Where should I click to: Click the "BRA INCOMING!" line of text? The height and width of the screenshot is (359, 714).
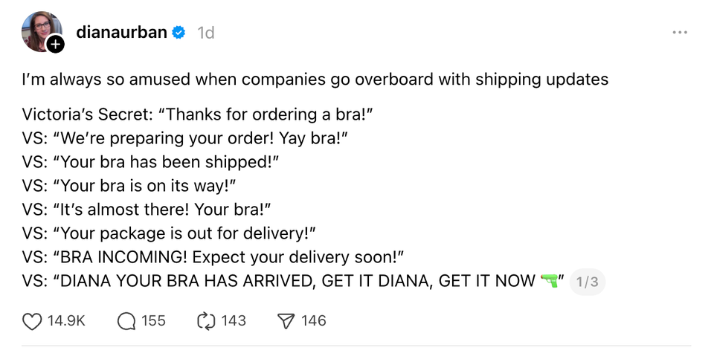click(x=213, y=257)
